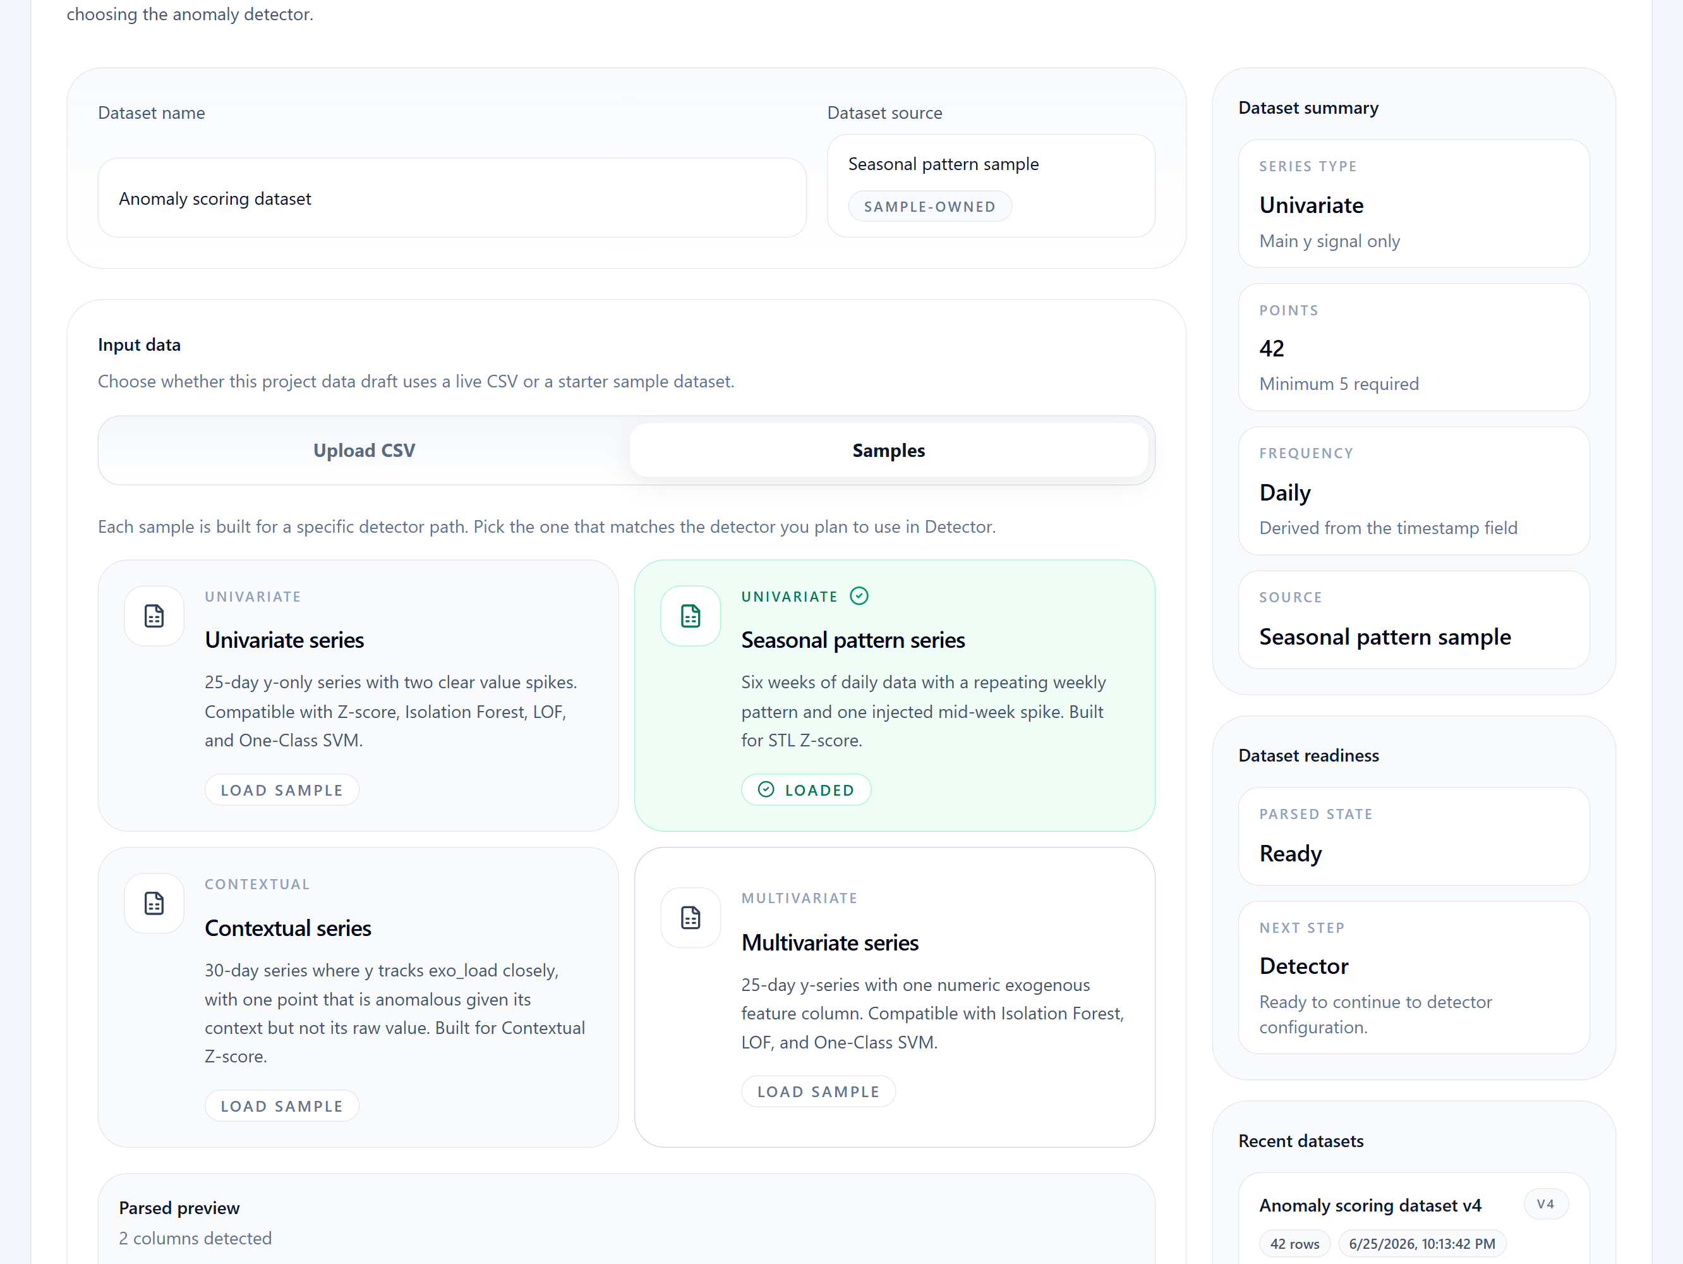
Task: Click the Dataset summary heading
Action: [x=1308, y=107]
